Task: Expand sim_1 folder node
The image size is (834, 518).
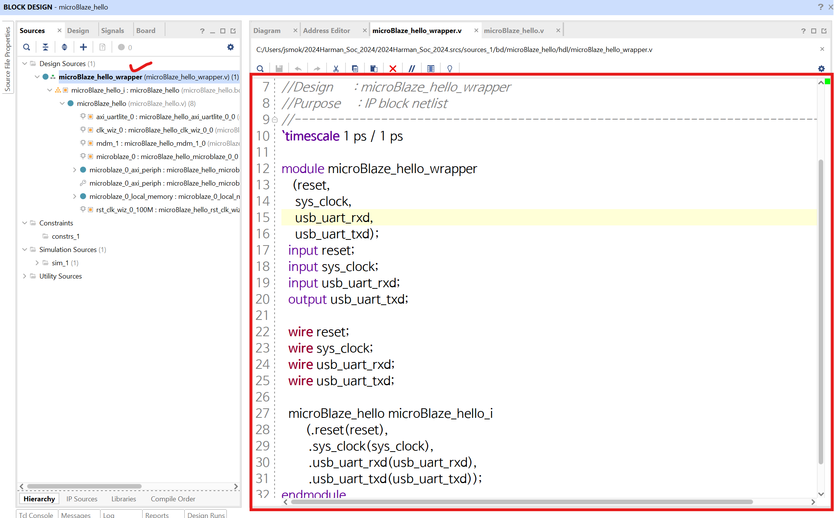Action: 37,263
